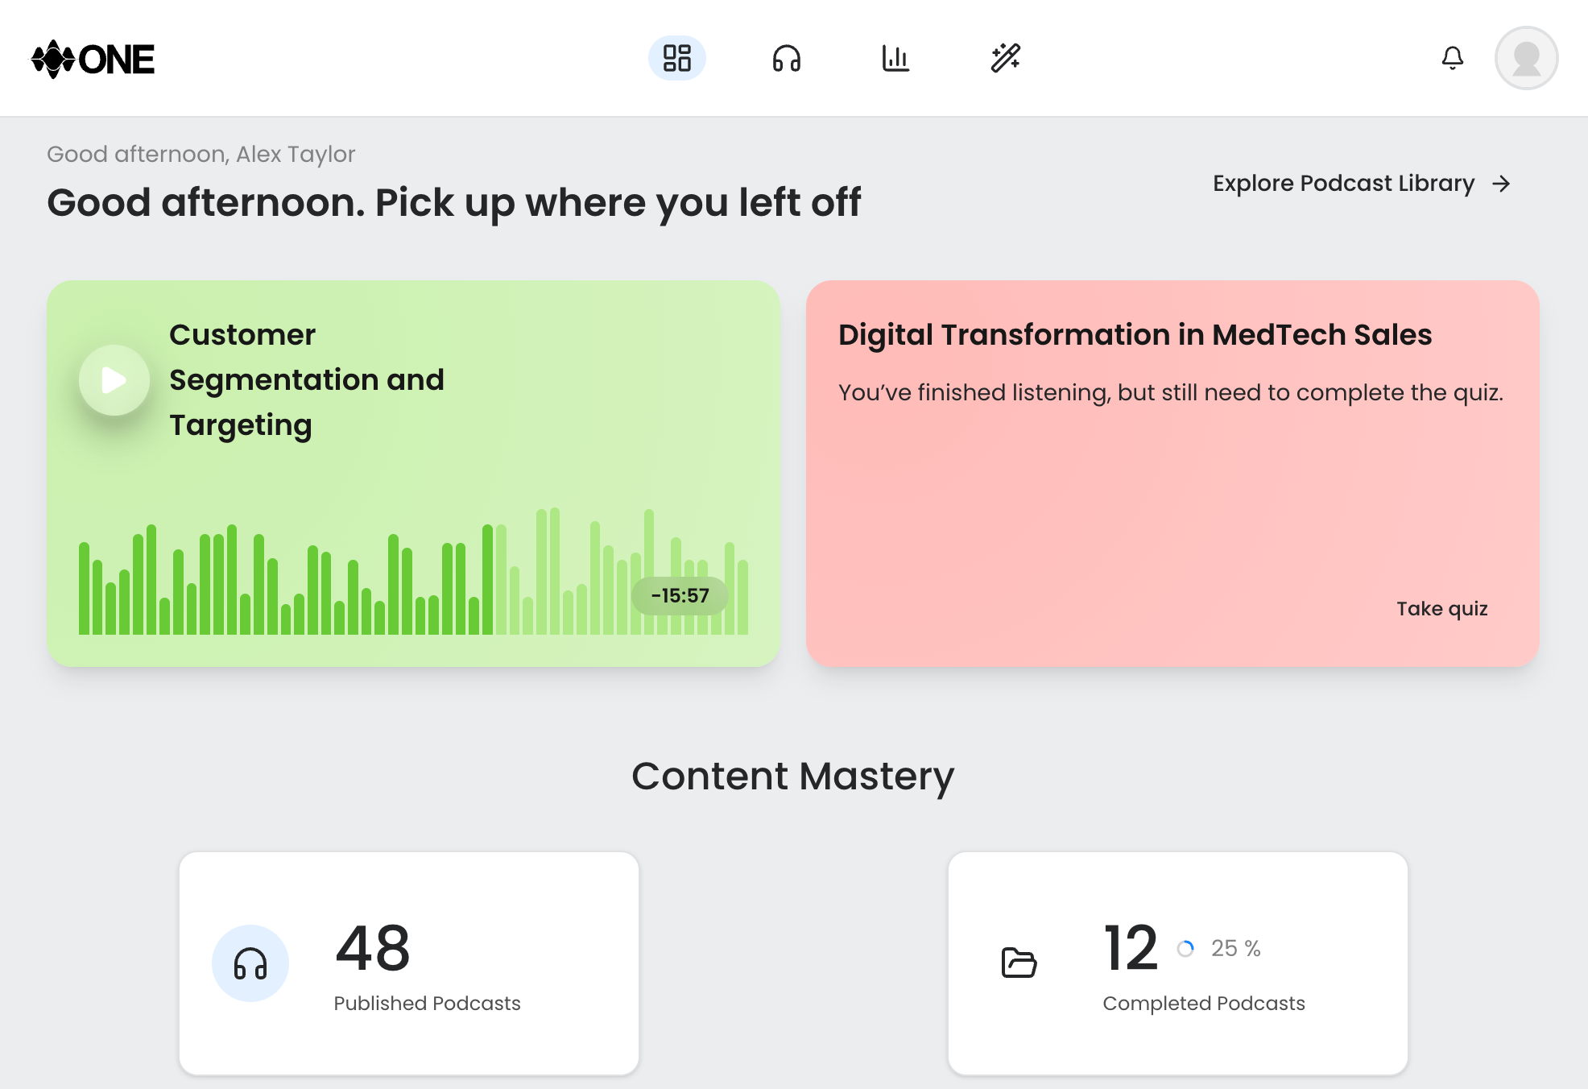Click the arrow next to Explore Podcast Library

1503,184
